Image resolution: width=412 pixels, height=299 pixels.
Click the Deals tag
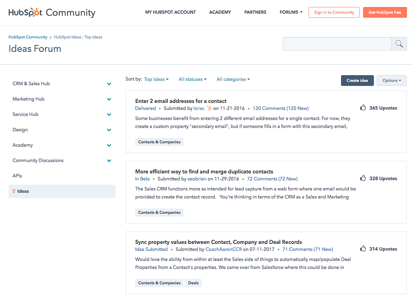point(193,283)
